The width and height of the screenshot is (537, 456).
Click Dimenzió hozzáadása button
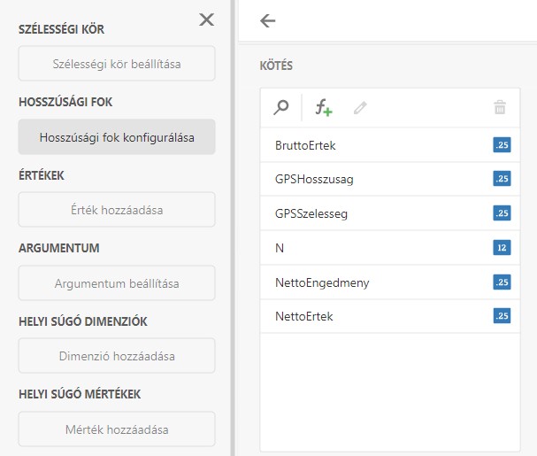pos(117,356)
